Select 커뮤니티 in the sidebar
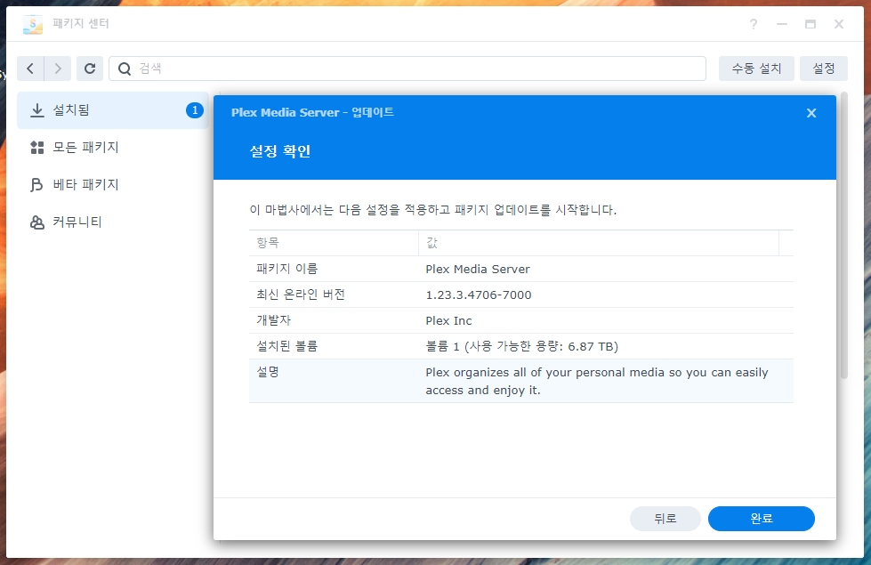Viewport: 871px width, 565px height. coord(113,222)
